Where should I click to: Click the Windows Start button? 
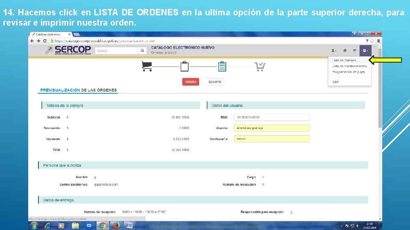(34, 226)
